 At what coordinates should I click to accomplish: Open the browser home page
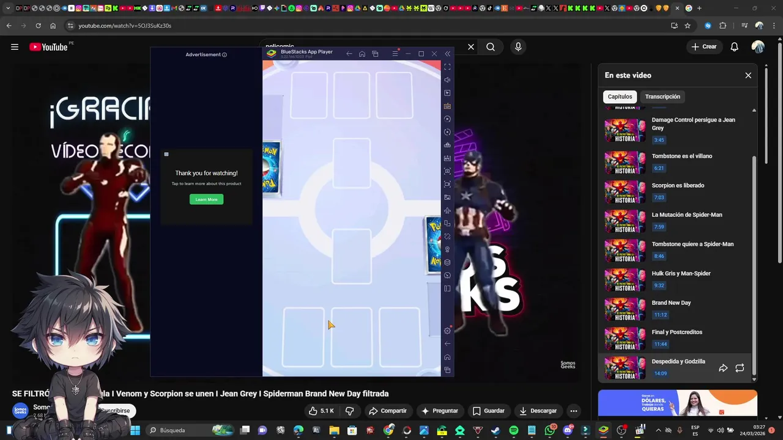point(53,26)
